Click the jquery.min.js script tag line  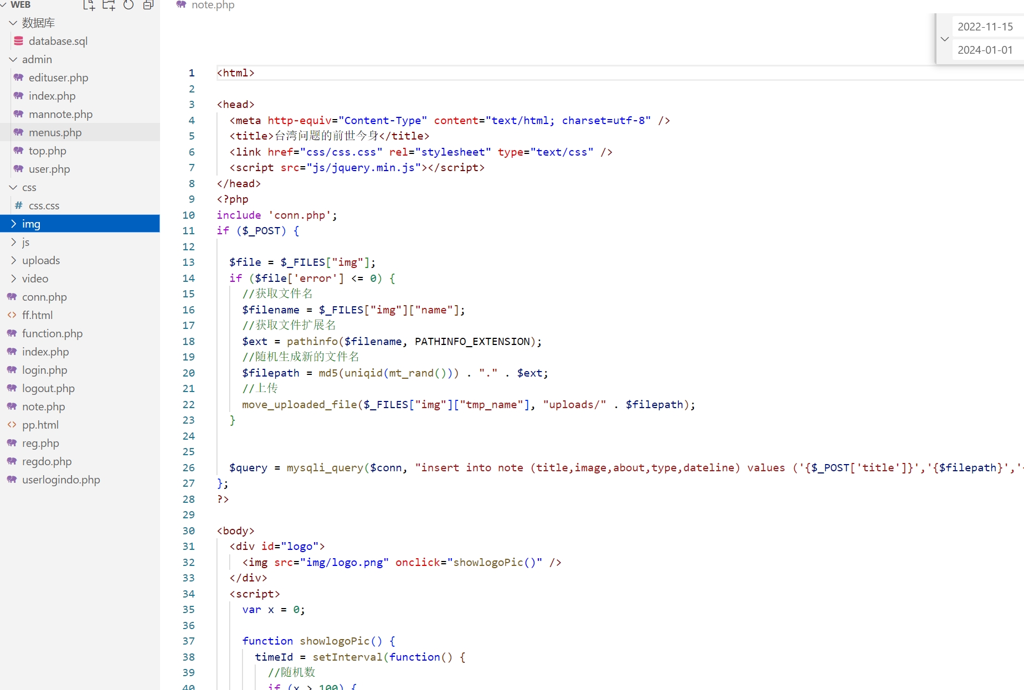point(357,168)
